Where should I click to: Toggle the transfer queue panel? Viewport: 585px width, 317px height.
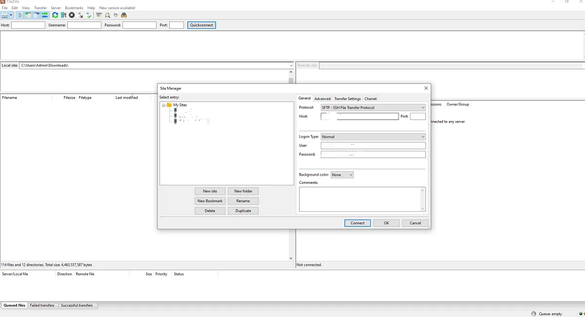click(x=44, y=15)
